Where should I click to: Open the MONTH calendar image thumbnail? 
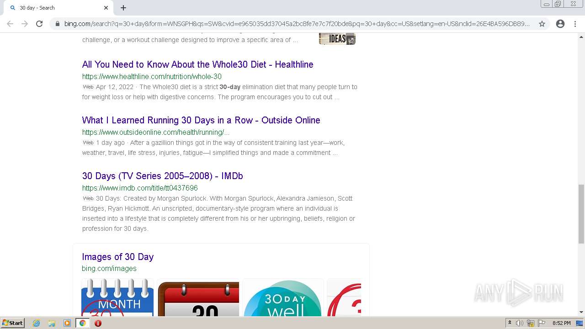[117, 297]
